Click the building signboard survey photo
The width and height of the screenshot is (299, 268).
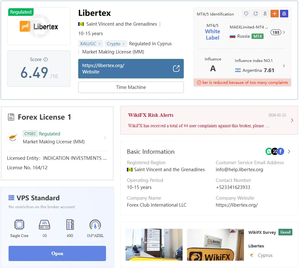154,245
